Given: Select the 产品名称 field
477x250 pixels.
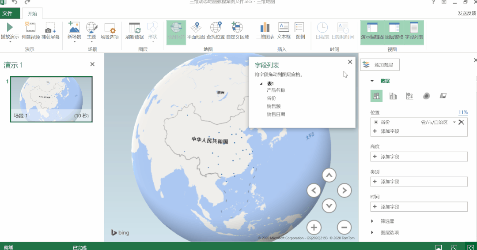Looking at the screenshot, I should pyautogui.click(x=276, y=90).
